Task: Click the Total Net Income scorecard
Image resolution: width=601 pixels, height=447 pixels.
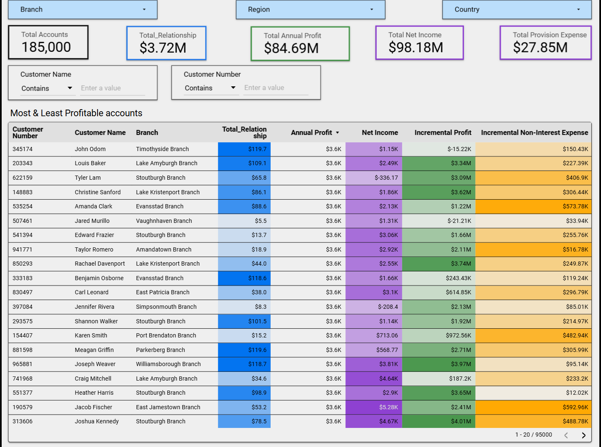Action: click(420, 43)
